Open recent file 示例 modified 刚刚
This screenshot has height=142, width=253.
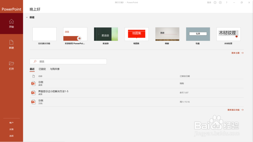point(137,83)
